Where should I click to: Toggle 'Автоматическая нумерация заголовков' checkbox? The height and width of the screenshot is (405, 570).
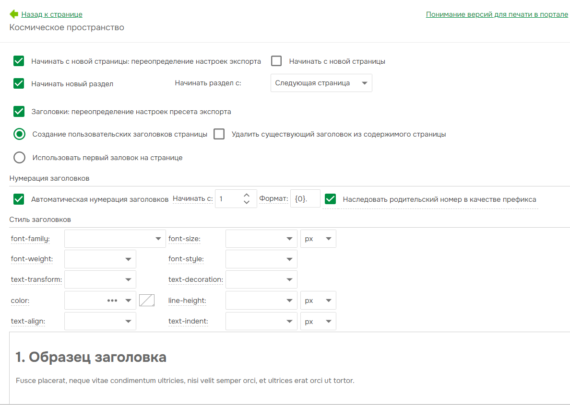point(19,199)
